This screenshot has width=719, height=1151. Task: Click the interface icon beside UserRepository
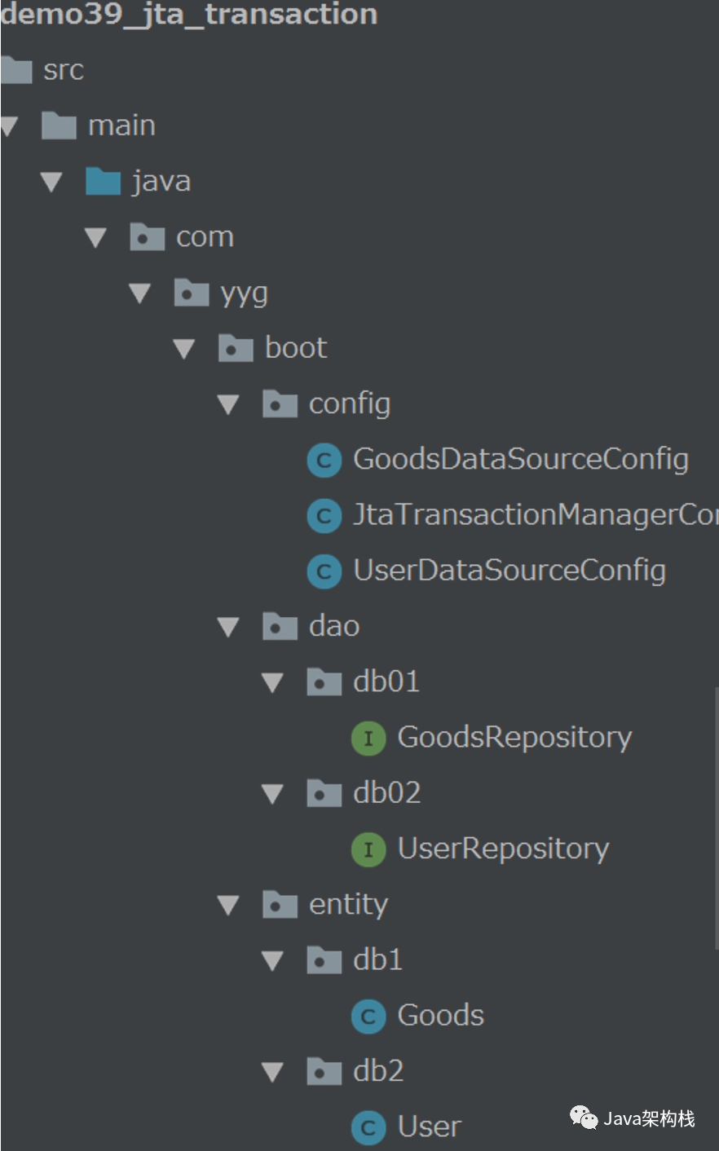coord(368,849)
